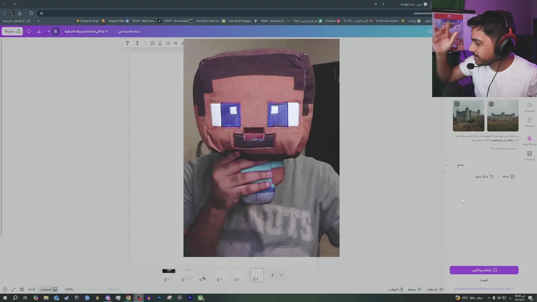Viewport: 537px width, 302px height.
Task: Open the Chrome extensions puzzle icon
Action: coord(31,13)
